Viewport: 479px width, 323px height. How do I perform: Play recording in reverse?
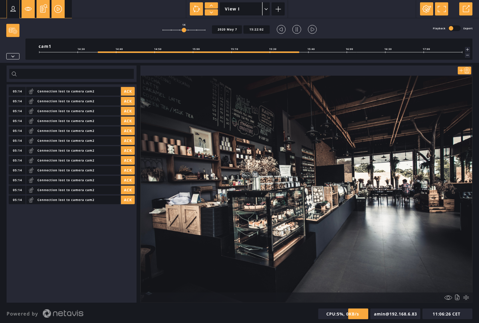pos(281,29)
